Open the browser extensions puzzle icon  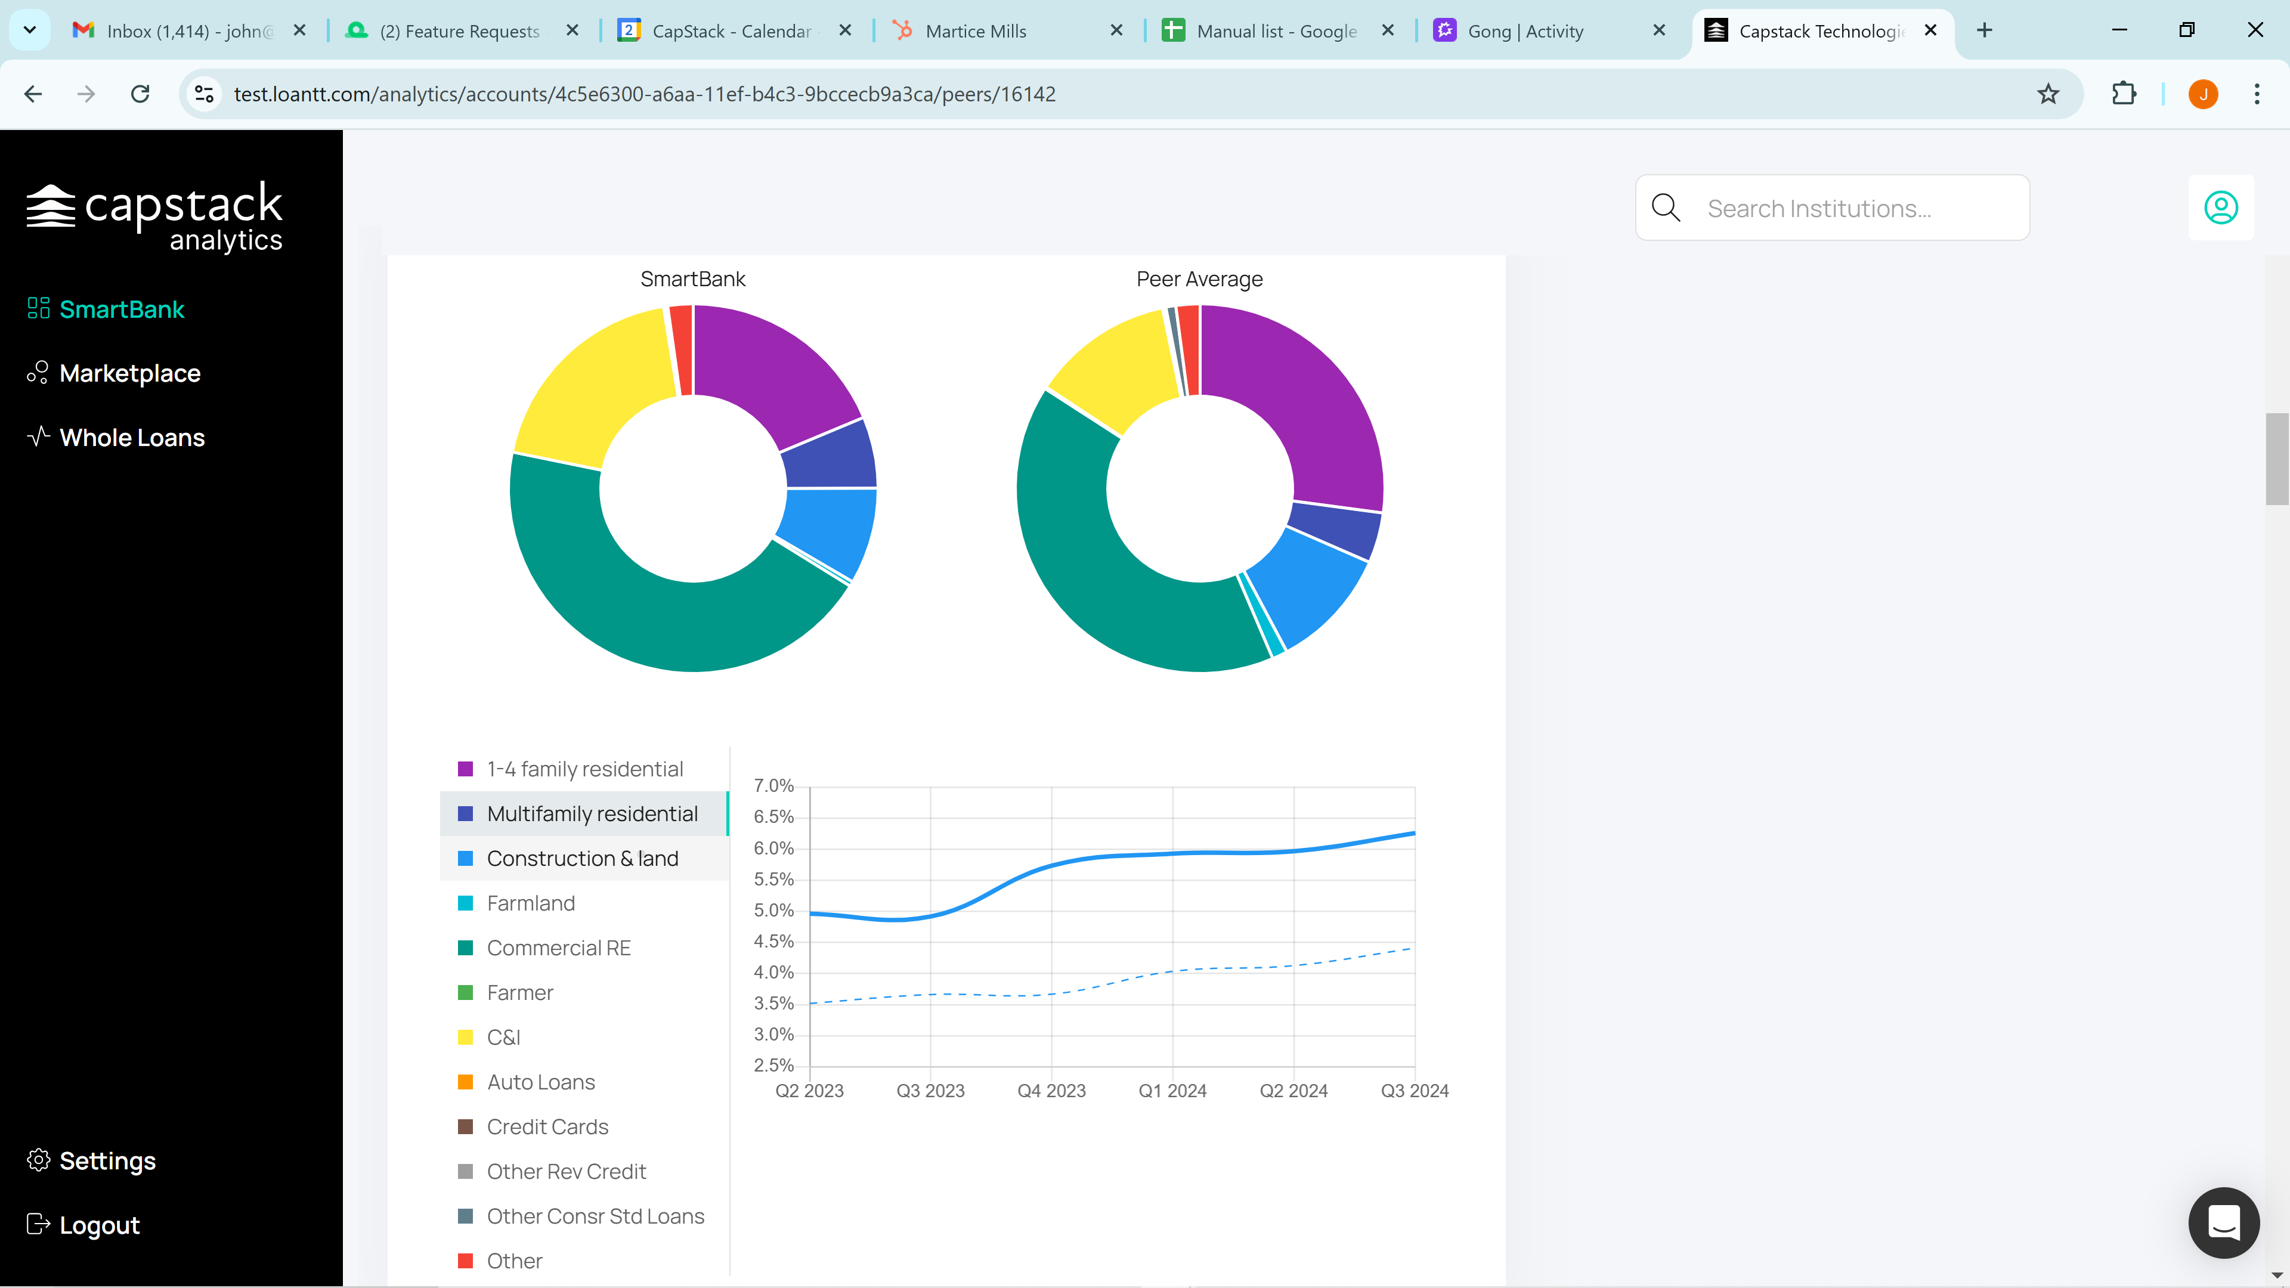(x=2124, y=94)
